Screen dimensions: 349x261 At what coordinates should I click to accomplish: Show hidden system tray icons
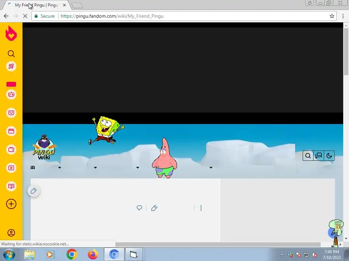click(282, 255)
